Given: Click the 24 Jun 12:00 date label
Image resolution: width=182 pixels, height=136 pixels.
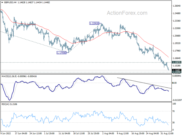Looking at the screenshot, I should point(35,133).
